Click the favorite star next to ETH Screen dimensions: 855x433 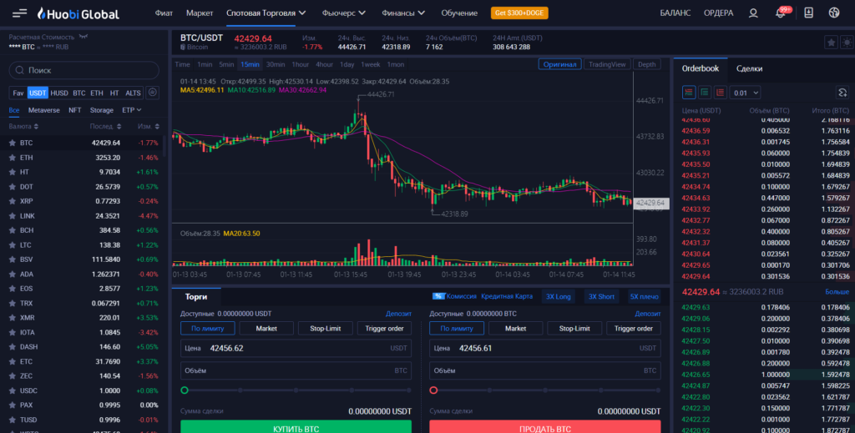(12, 158)
